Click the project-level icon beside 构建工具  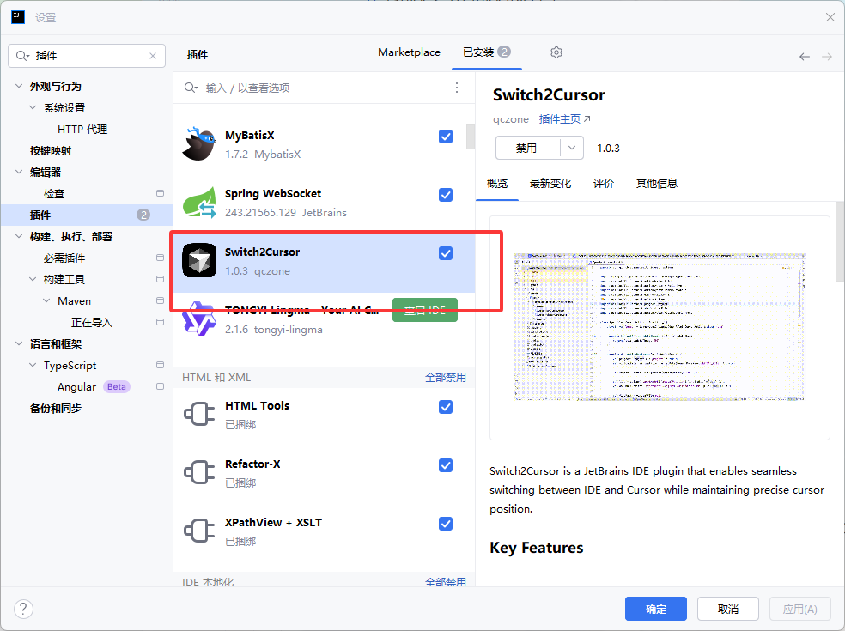160,279
